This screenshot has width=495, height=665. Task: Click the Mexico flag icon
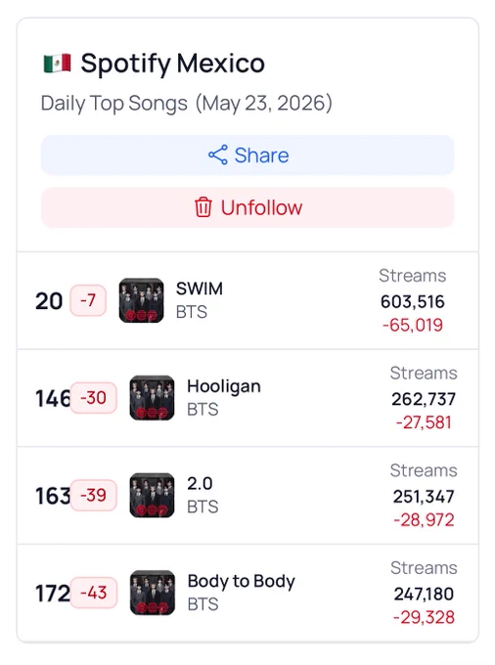(x=58, y=64)
